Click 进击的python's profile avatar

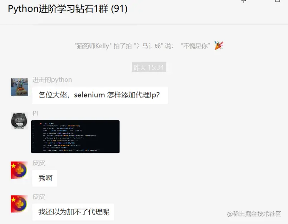pos(19,87)
